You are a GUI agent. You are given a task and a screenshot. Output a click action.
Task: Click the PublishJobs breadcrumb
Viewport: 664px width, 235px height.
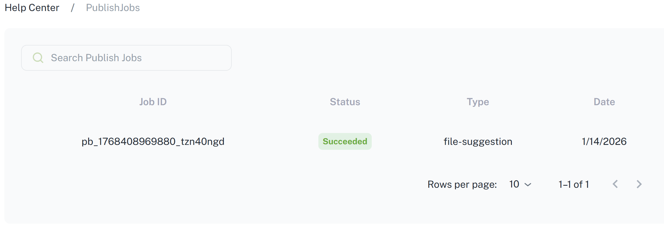pyautogui.click(x=113, y=8)
